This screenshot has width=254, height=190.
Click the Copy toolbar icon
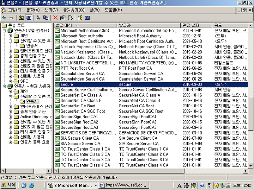point(46,18)
